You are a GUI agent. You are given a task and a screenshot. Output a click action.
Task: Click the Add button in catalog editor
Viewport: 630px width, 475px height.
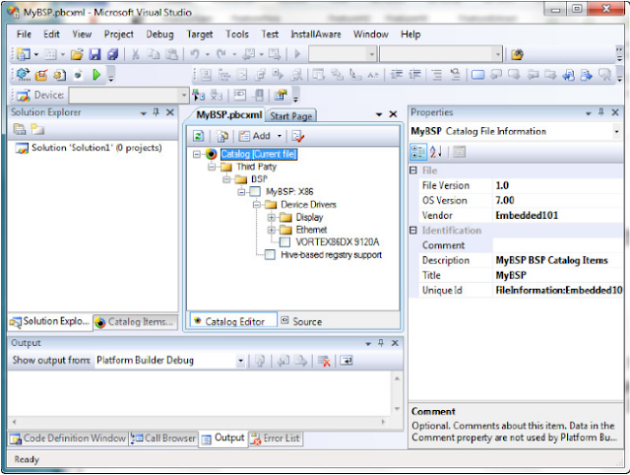click(256, 136)
